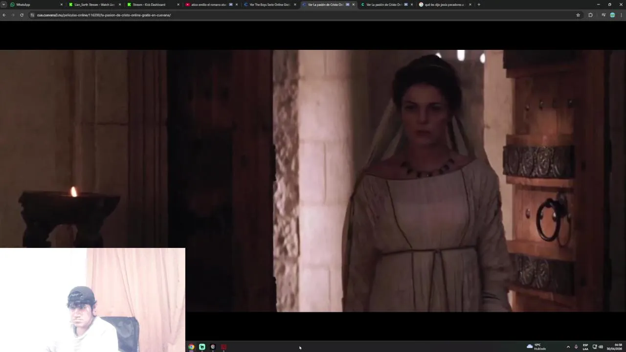
Task: Switch to the WhatsApp tab
Action: (x=37, y=4)
